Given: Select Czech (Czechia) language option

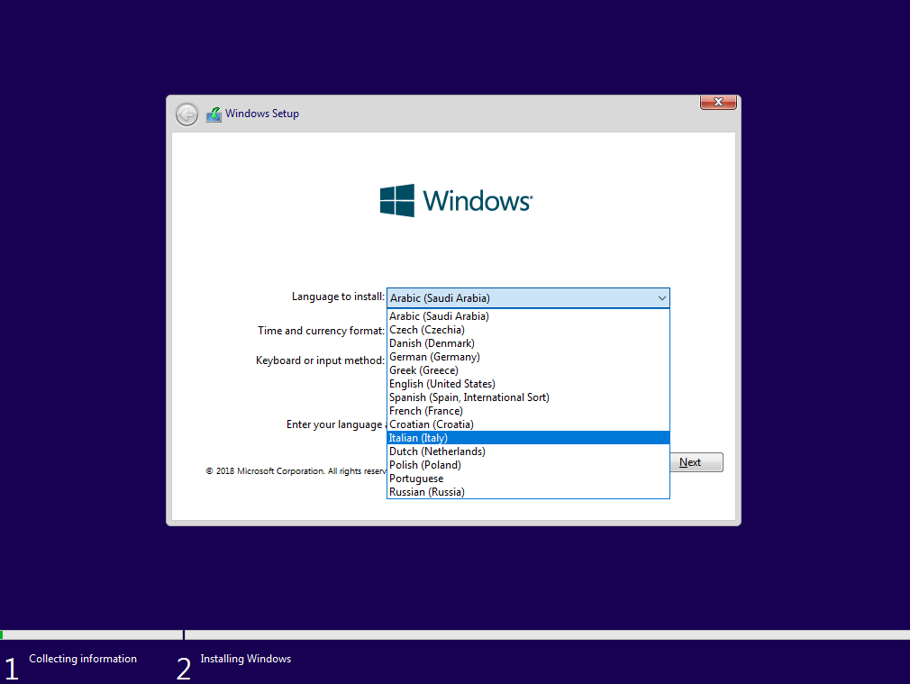Looking at the screenshot, I should point(528,330).
